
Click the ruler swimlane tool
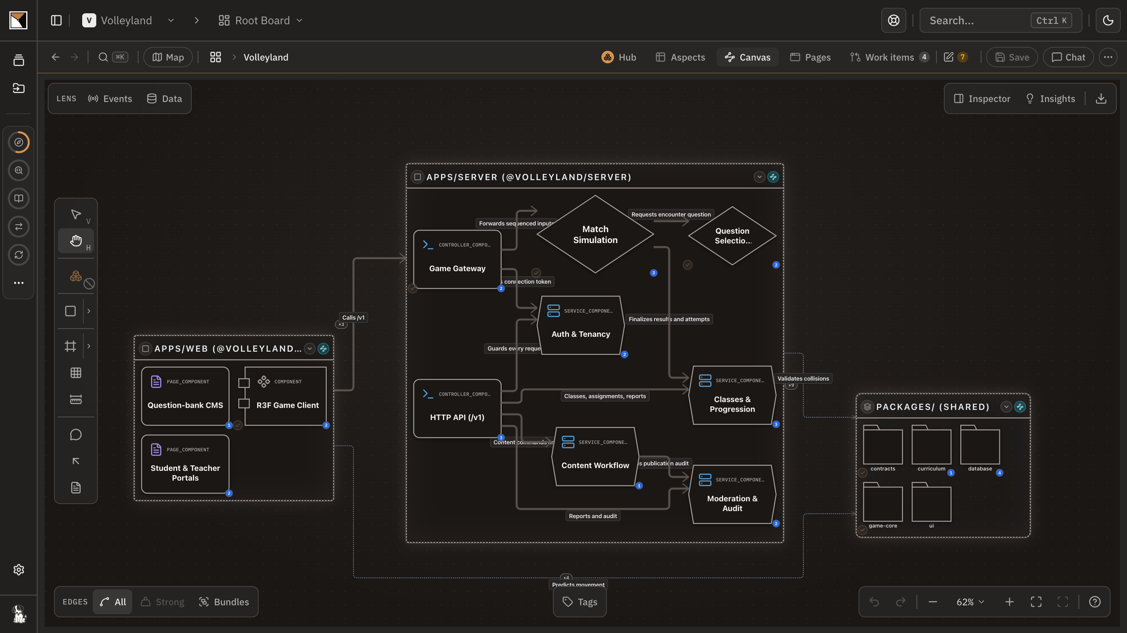pos(76,399)
